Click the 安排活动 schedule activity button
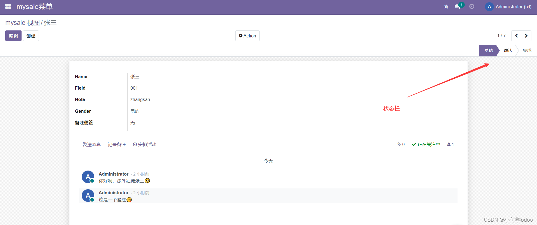 click(x=145, y=145)
